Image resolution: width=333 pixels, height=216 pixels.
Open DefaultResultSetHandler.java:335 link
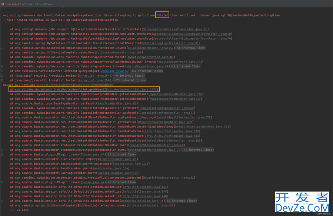(172, 131)
